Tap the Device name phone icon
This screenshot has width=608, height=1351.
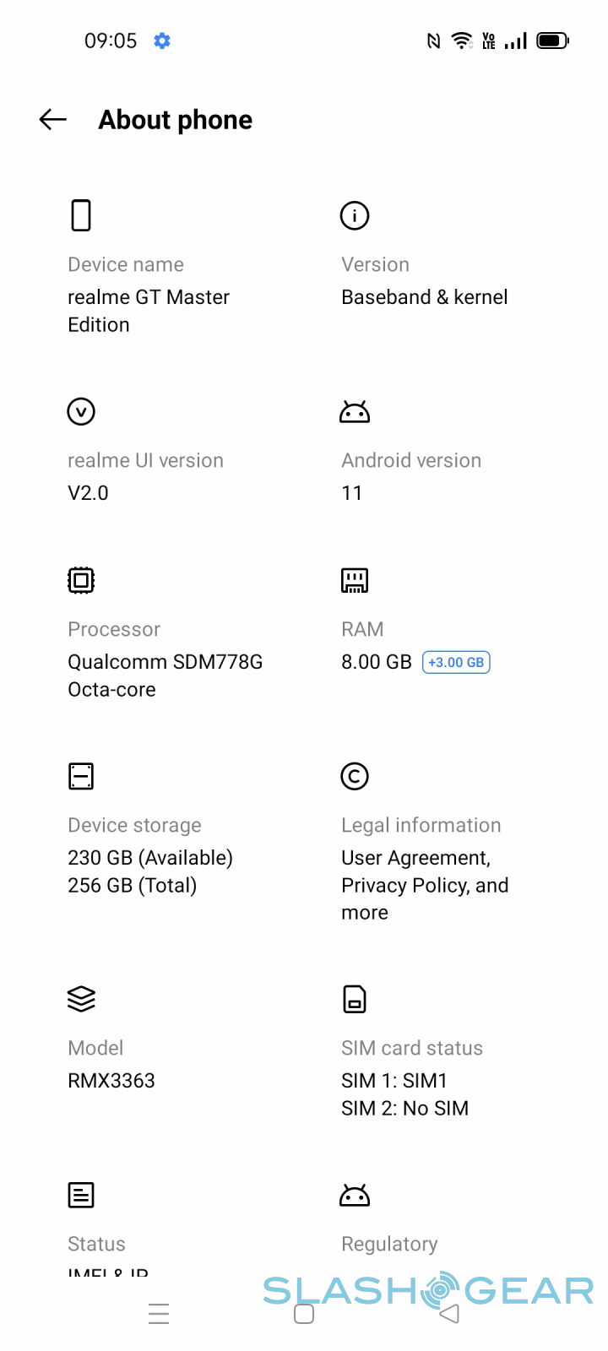[x=81, y=215]
